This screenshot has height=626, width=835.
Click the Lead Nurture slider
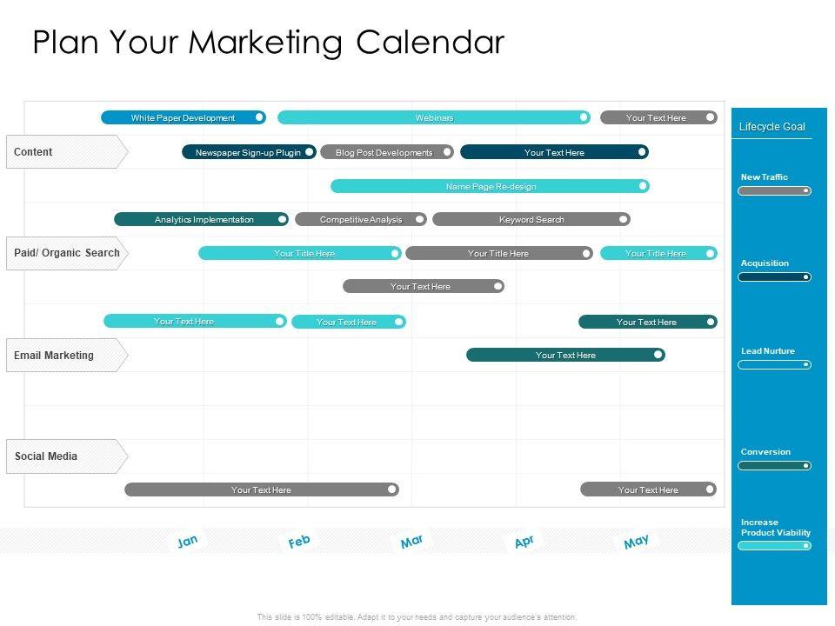pos(774,365)
